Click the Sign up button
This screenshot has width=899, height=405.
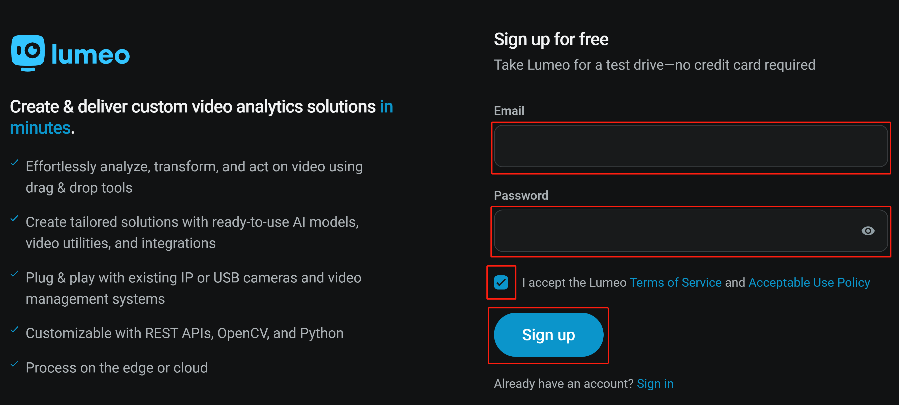tap(548, 334)
